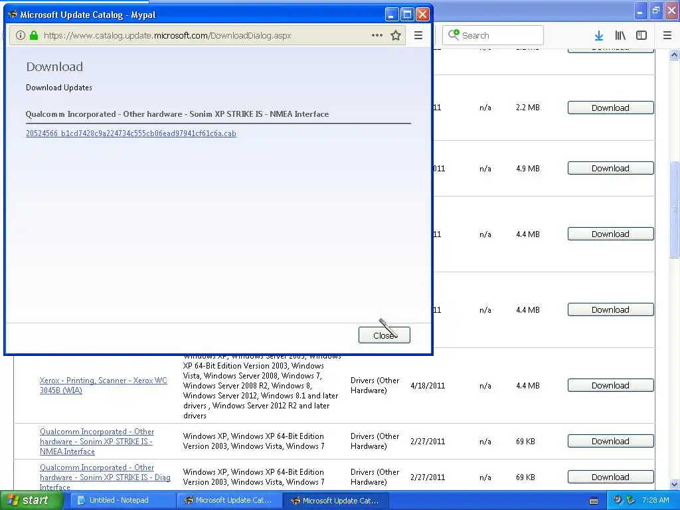This screenshot has width=680, height=510.
Task: Minimize the download popup window
Action: coord(392,15)
